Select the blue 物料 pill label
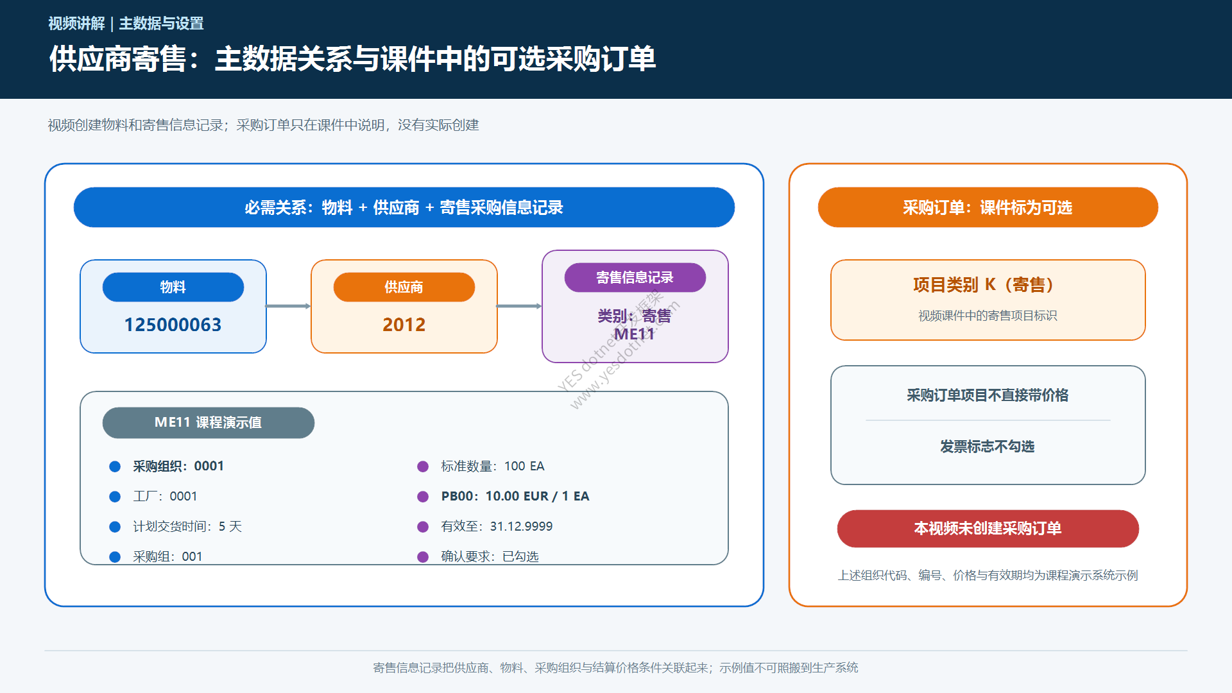Screen dimensions: 1232x693 tap(173, 287)
